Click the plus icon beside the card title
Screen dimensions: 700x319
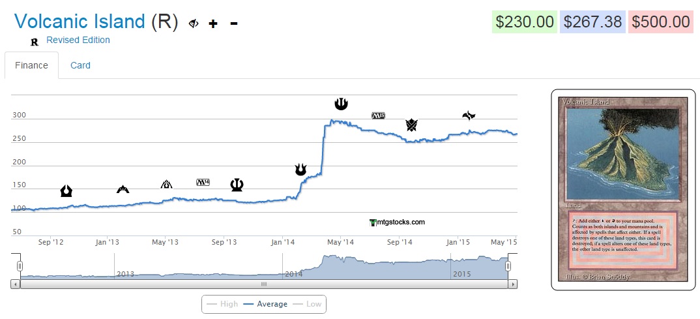[212, 23]
